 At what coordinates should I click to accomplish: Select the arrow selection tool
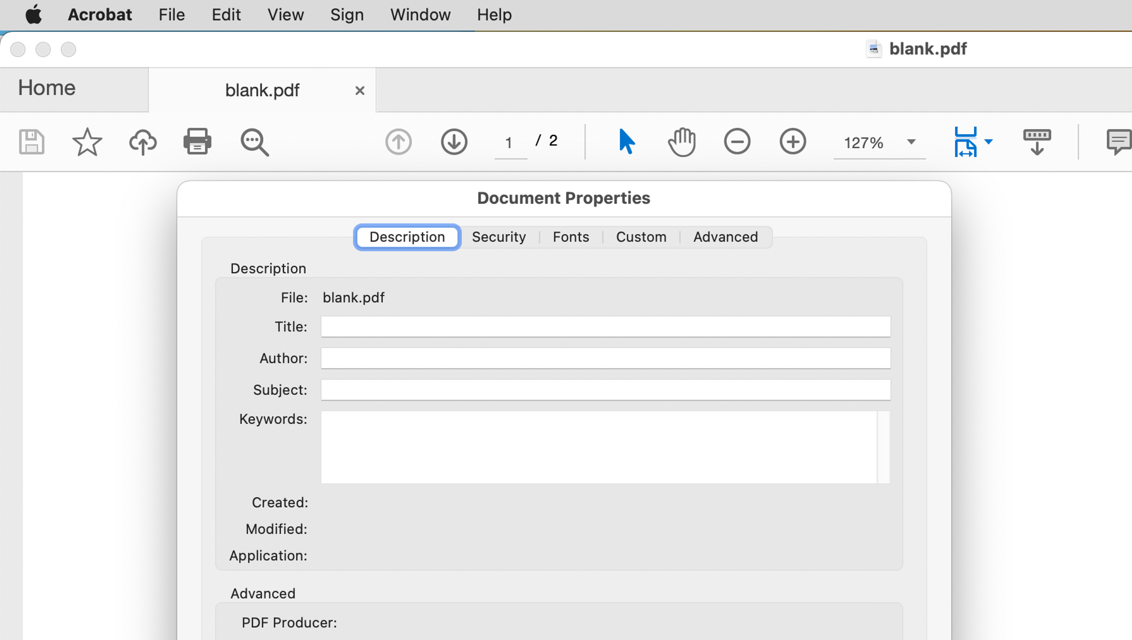tap(627, 142)
